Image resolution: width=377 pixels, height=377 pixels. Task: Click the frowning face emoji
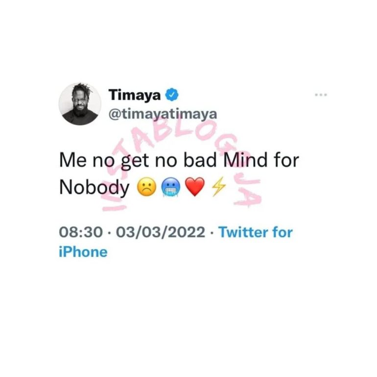(x=146, y=187)
